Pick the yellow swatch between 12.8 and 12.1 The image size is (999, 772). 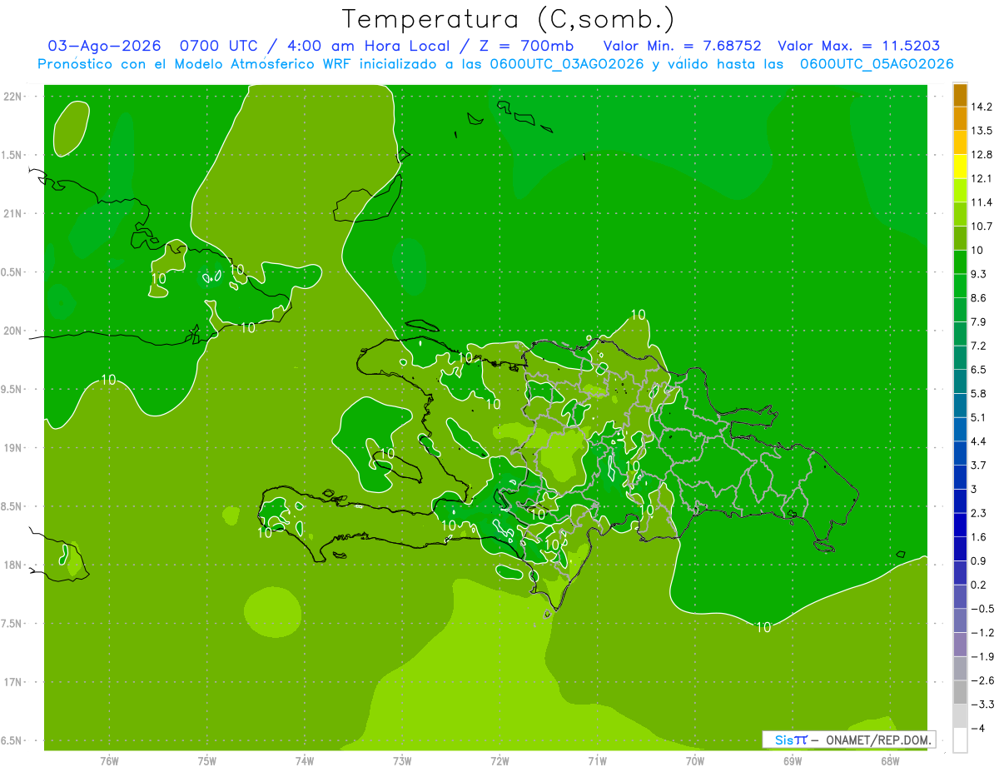(x=960, y=167)
